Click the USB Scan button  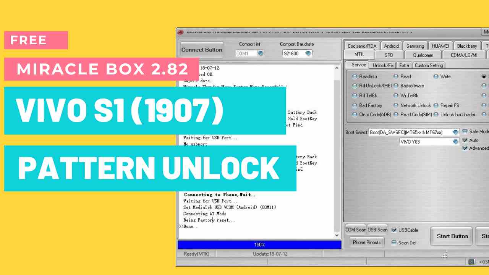tap(377, 230)
